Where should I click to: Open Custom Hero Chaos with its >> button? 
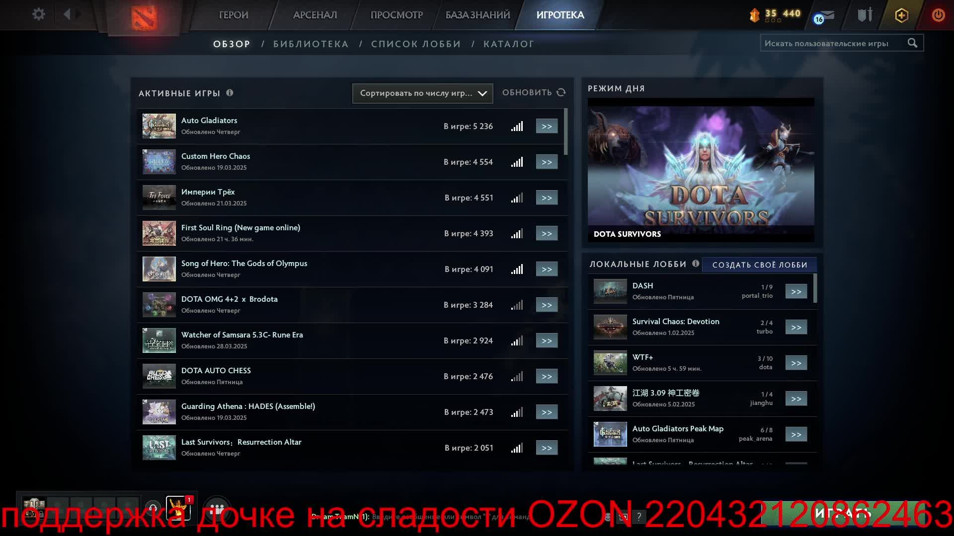point(547,162)
